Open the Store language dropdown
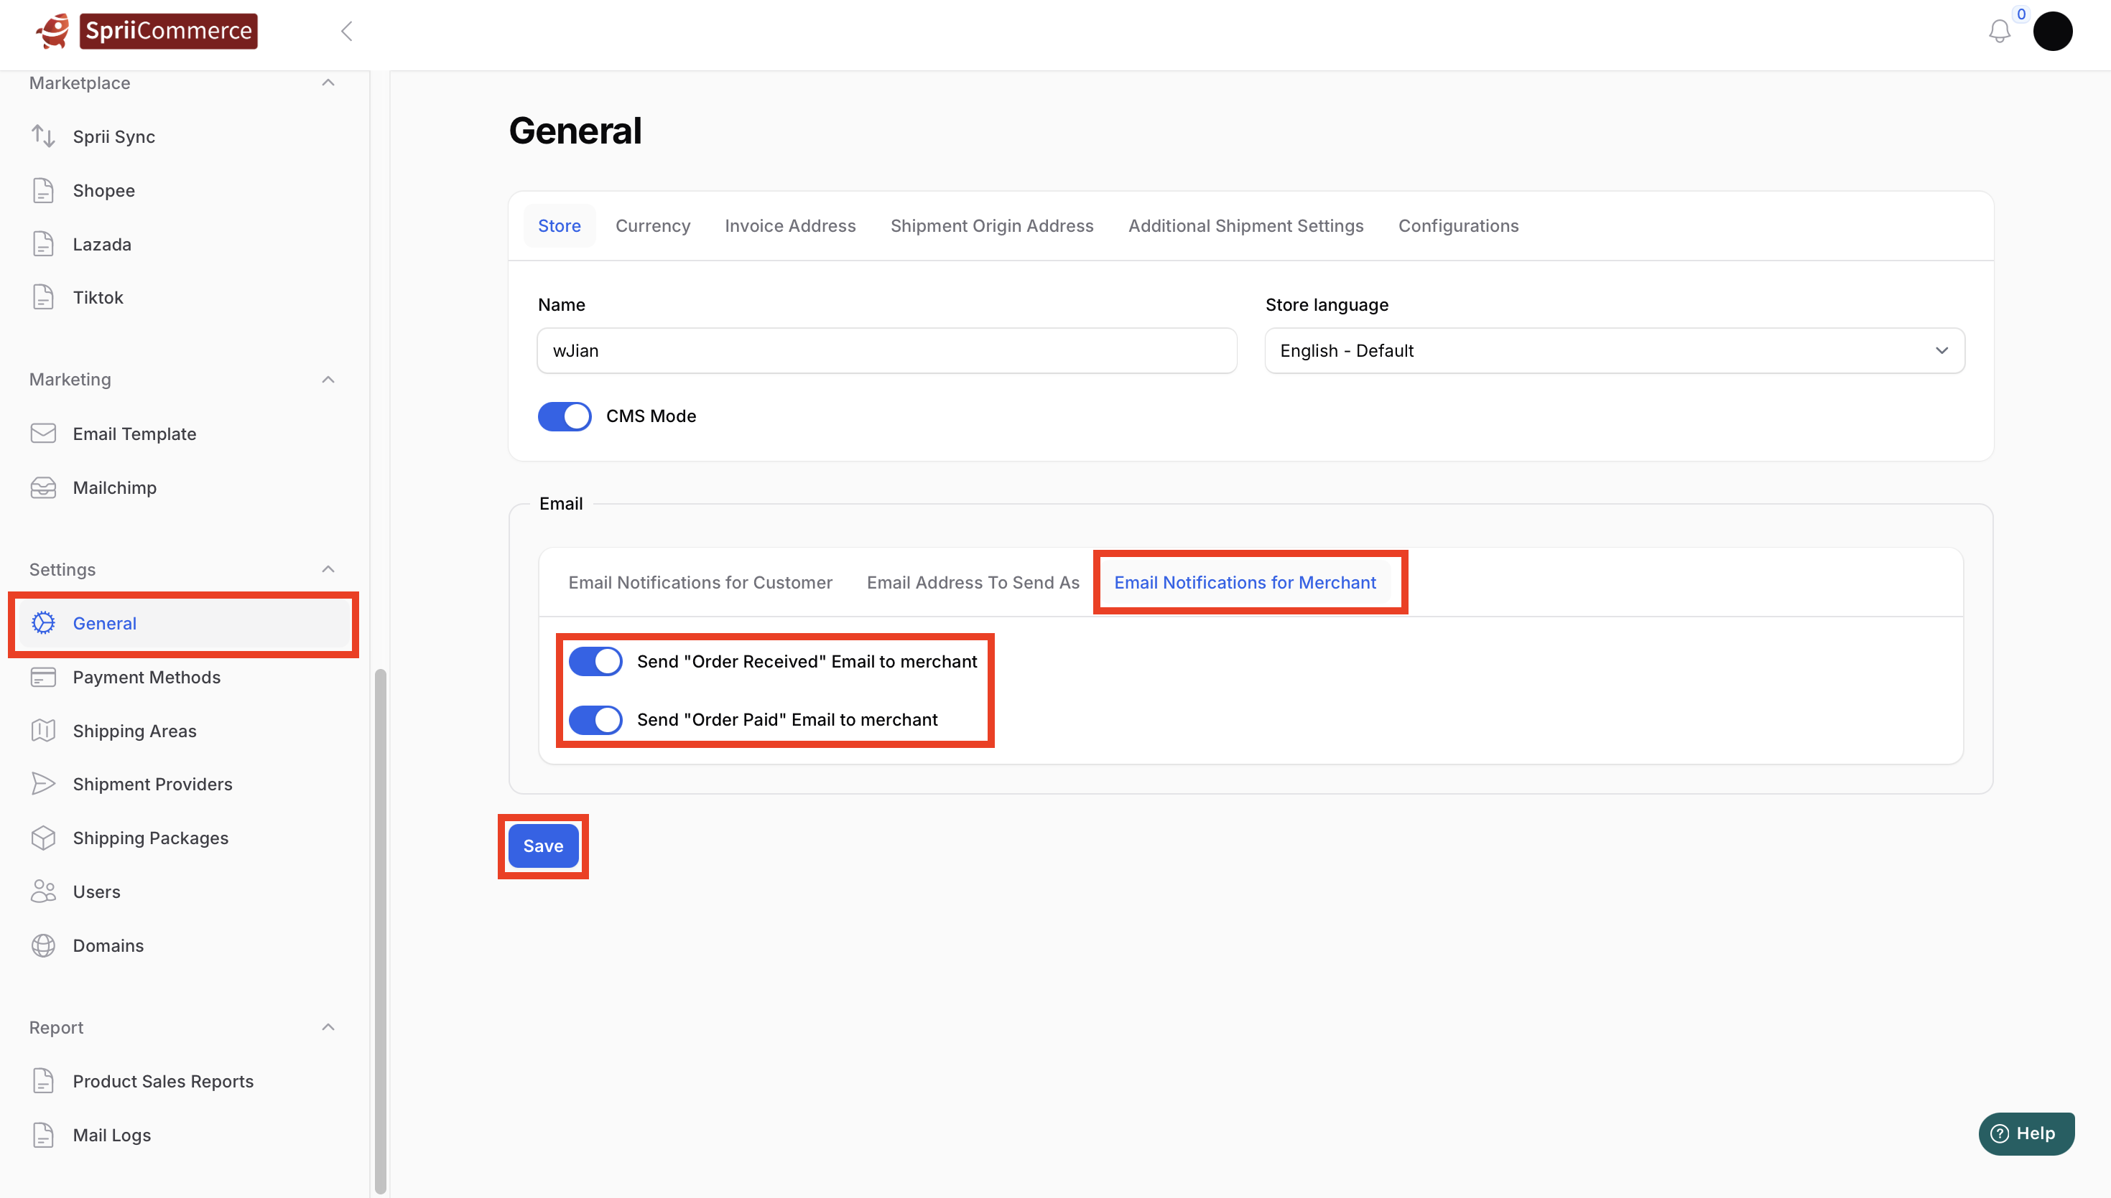2111x1198 pixels. click(1614, 350)
